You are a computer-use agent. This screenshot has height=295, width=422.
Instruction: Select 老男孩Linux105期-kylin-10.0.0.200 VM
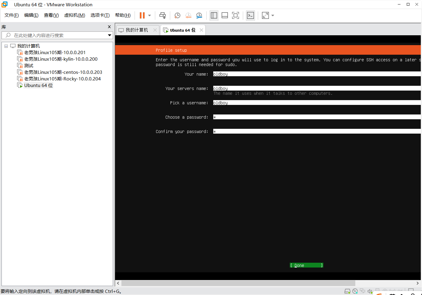pyautogui.click(x=61, y=59)
